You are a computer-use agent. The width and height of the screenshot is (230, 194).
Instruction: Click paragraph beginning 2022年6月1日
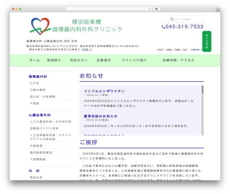click(141, 156)
